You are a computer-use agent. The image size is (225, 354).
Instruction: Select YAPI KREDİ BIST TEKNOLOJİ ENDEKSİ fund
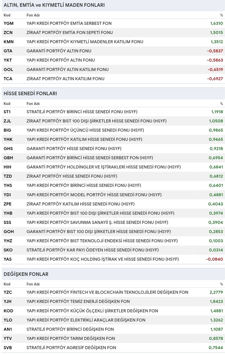point(102,241)
